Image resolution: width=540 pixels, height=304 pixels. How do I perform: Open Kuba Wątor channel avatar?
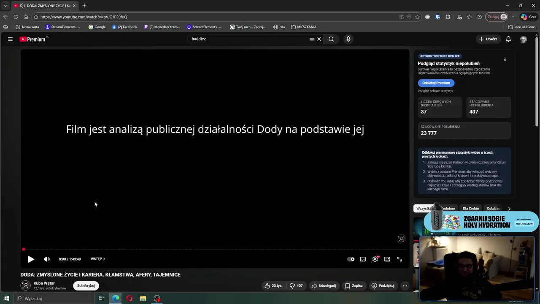26,286
